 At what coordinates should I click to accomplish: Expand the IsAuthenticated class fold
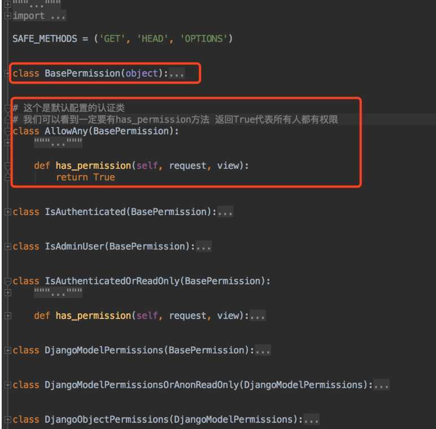8,212
